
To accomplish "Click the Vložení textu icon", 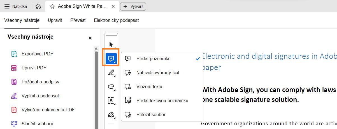I will coord(128,86).
